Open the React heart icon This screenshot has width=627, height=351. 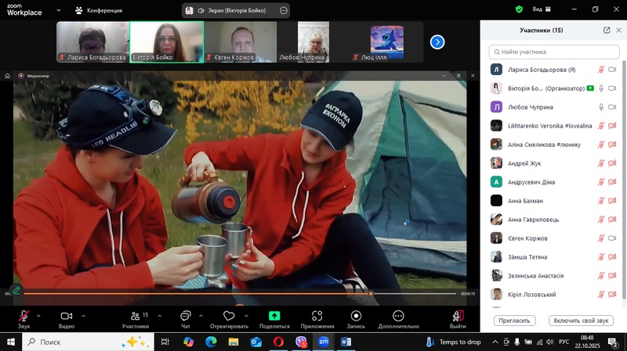[x=229, y=317]
